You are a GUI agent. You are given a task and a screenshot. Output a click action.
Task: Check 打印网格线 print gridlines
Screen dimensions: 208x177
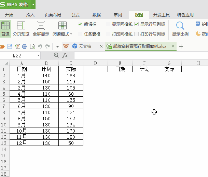pos(108,34)
